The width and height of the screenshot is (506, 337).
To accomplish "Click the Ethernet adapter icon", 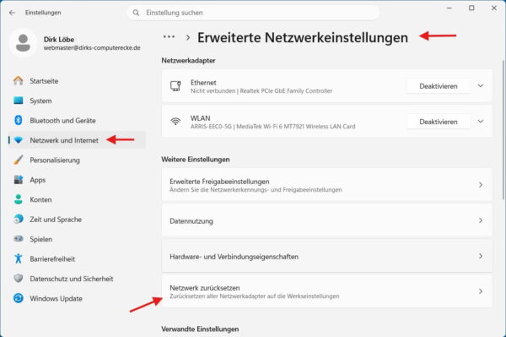I will 175,86.
